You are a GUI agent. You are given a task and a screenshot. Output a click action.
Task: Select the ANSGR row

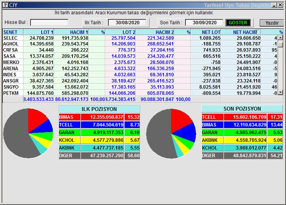pos(140,81)
